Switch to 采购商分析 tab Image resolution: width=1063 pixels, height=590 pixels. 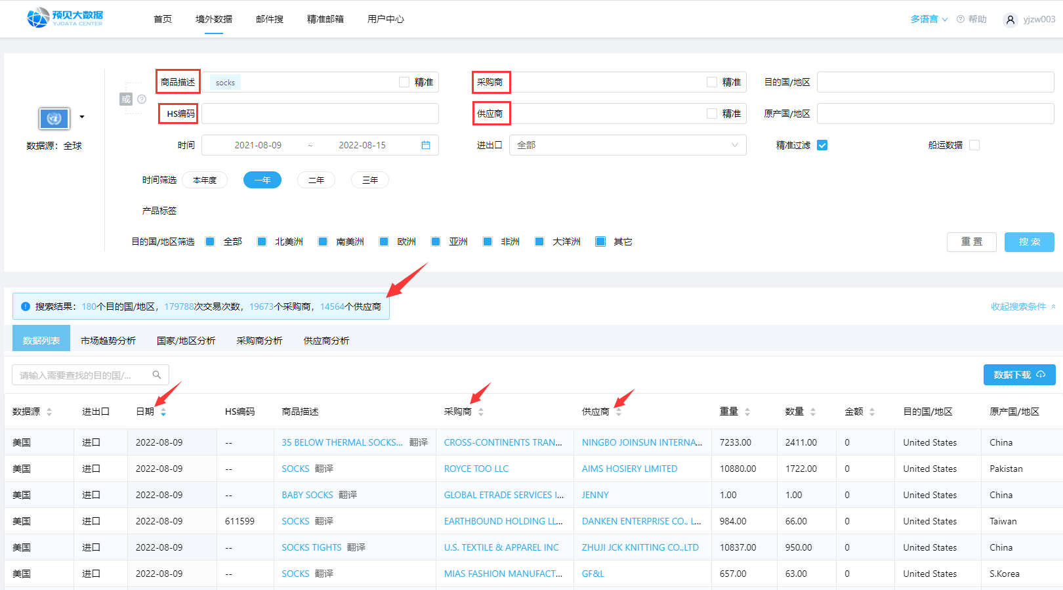tap(259, 341)
